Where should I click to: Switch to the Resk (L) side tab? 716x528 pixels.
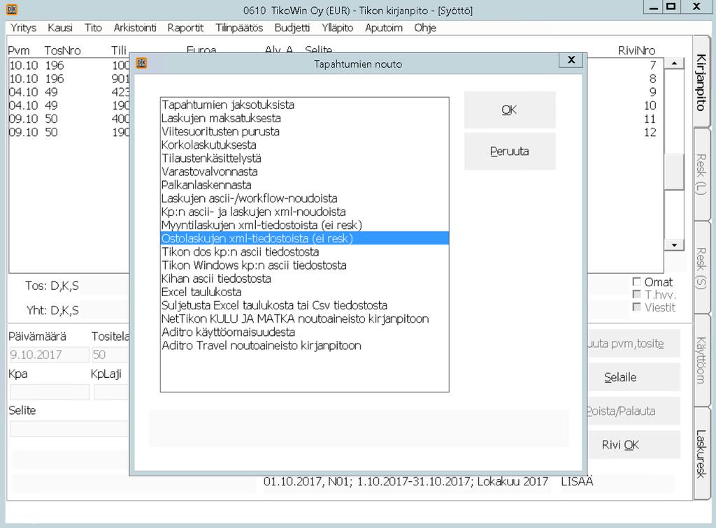pyautogui.click(x=701, y=174)
